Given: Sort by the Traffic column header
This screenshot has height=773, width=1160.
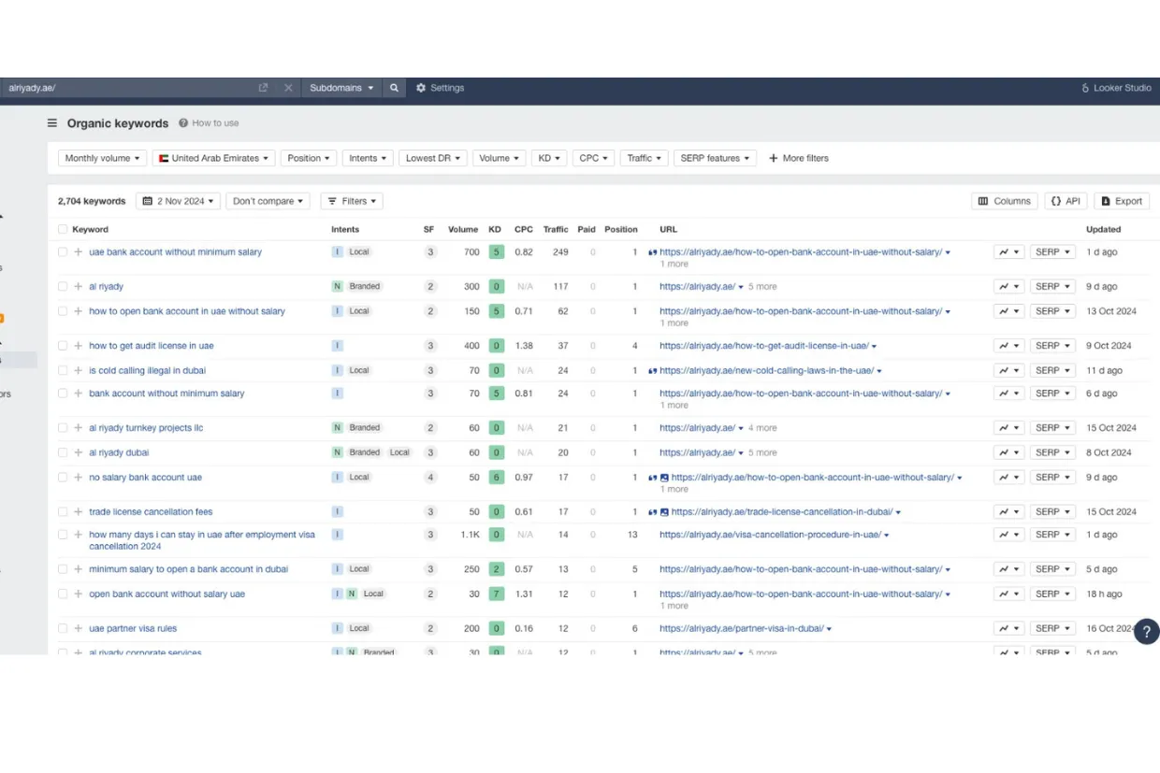Looking at the screenshot, I should pos(556,230).
